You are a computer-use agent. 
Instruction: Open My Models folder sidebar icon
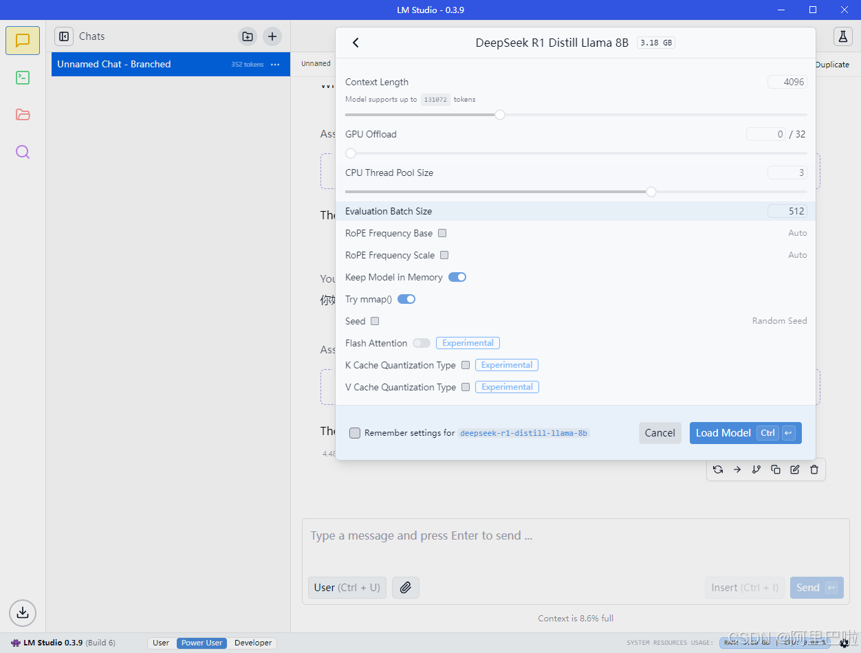[x=23, y=115]
